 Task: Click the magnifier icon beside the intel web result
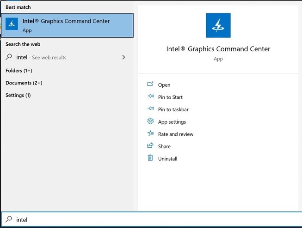(9, 57)
